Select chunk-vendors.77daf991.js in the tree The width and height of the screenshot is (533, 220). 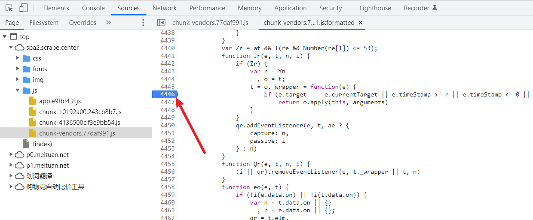[77, 133]
